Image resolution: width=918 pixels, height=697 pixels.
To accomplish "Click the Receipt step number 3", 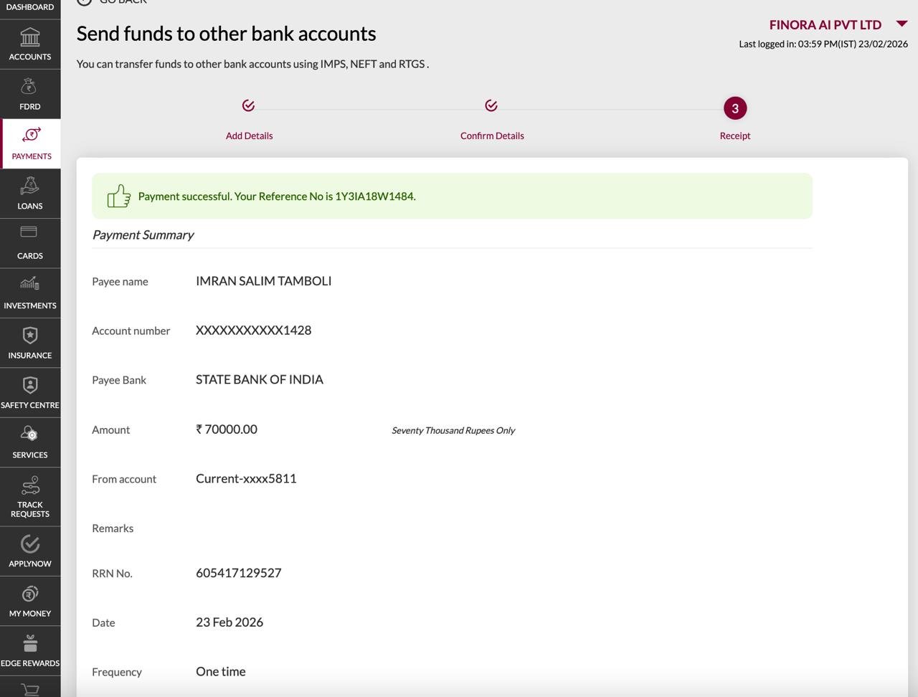I will [734, 108].
